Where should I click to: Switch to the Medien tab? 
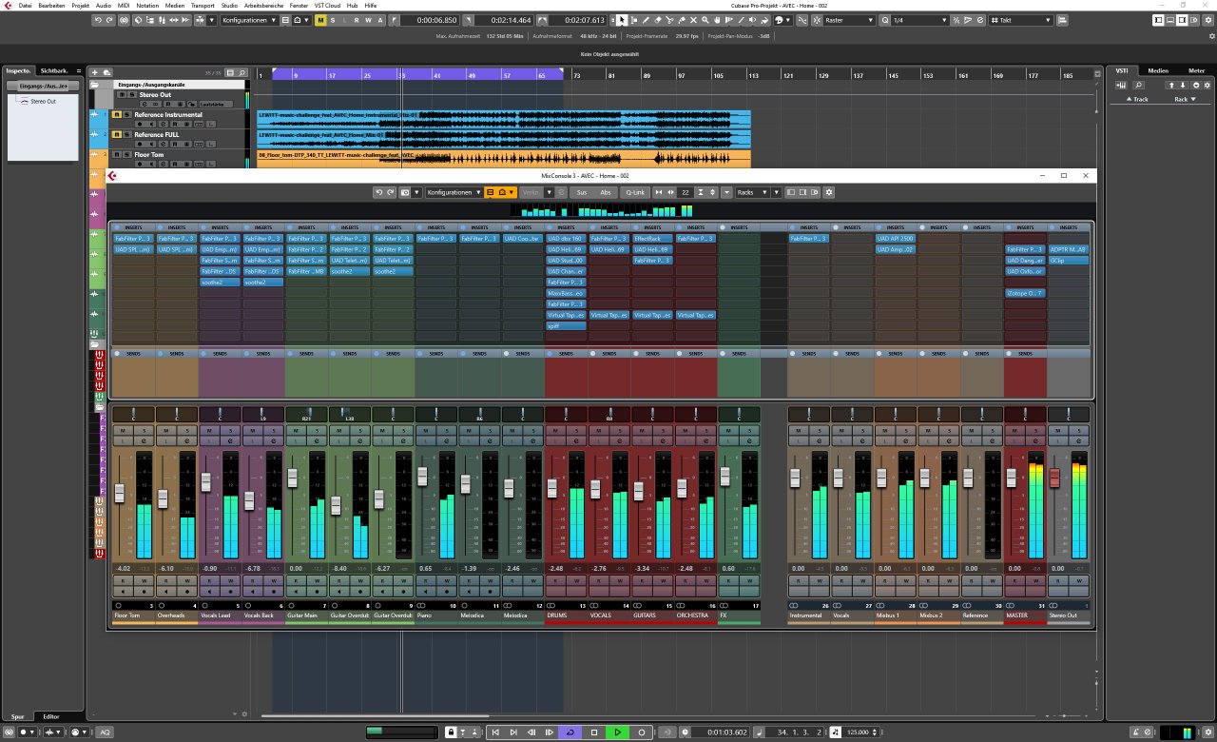click(x=1158, y=70)
